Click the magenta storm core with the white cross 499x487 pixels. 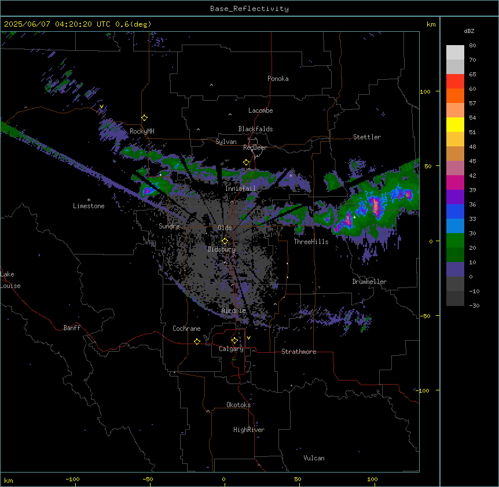tap(348, 221)
